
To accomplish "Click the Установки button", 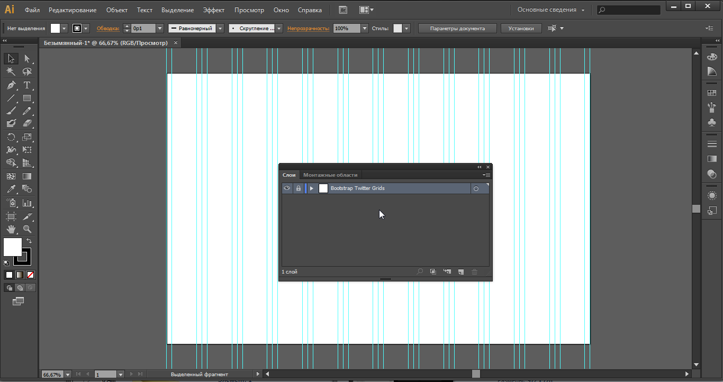I will pos(521,29).
